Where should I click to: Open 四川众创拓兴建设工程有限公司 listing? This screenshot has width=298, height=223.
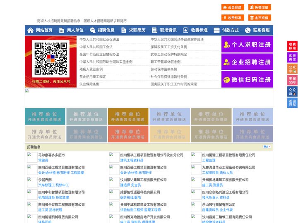click(226, 192)
